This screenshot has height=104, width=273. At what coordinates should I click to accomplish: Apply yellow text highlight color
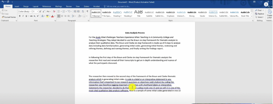47,16
